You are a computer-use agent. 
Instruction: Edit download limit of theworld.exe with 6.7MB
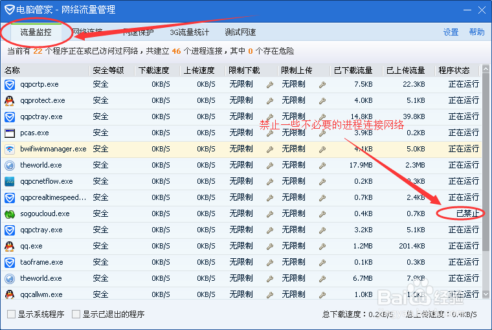[270, 279]
